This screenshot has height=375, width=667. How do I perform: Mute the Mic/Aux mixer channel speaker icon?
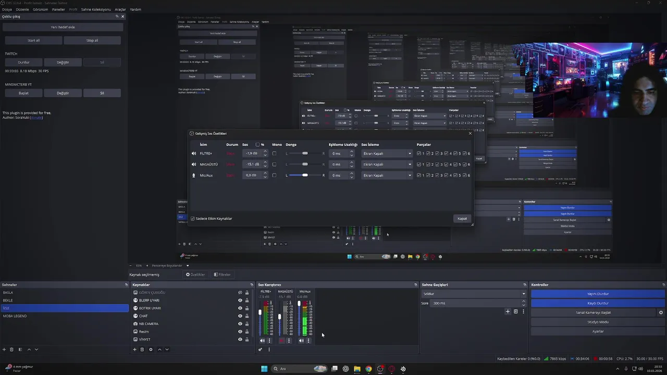[x=301, y=341]
